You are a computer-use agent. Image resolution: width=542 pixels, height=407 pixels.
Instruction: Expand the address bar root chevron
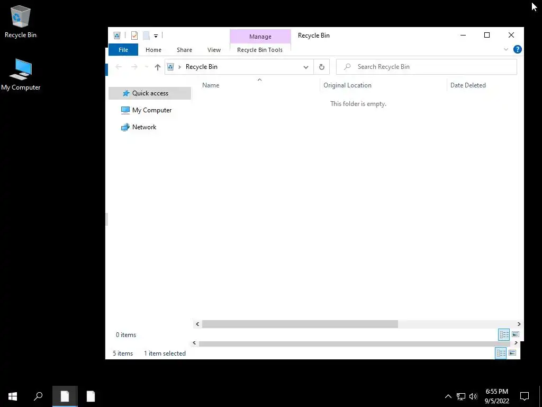(179, 67)
